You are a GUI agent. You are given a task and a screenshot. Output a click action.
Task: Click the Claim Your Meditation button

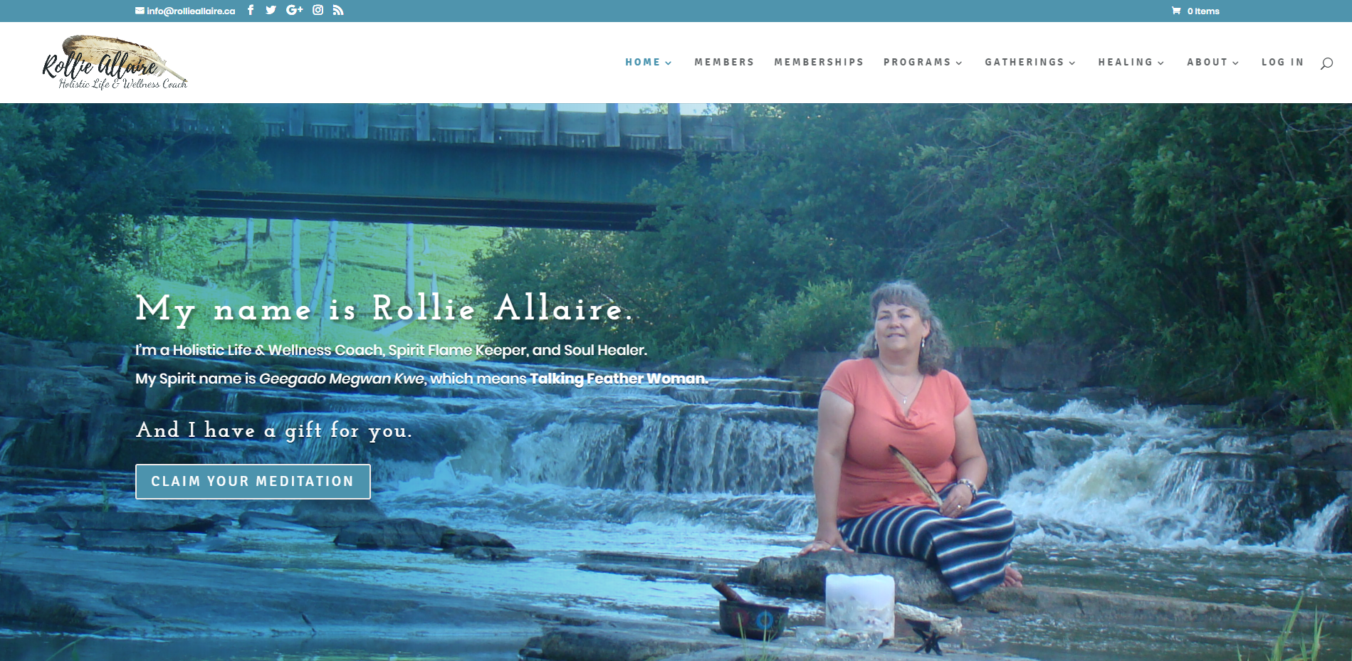point(253,482)
